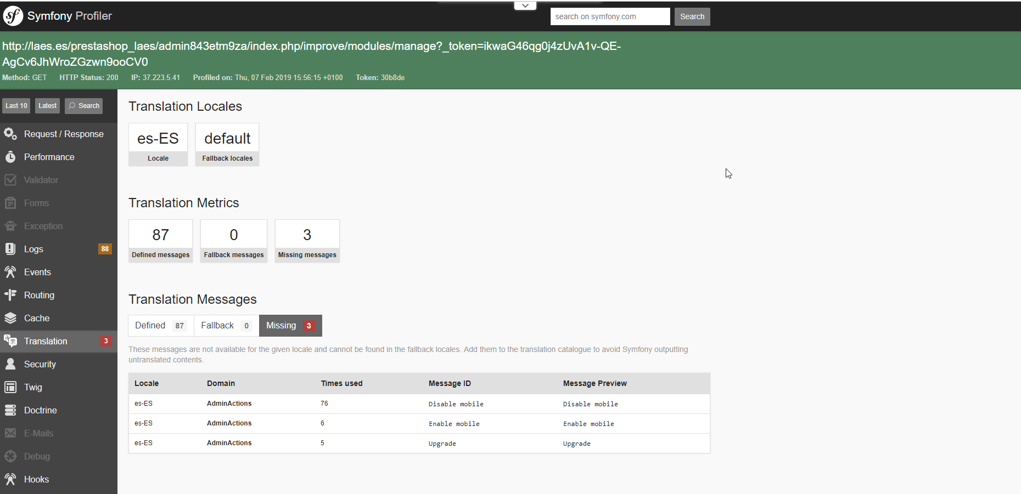Click the 87 Defined messages metric
This screenshot has width=1021, height=494.
[x=160, y=241]
